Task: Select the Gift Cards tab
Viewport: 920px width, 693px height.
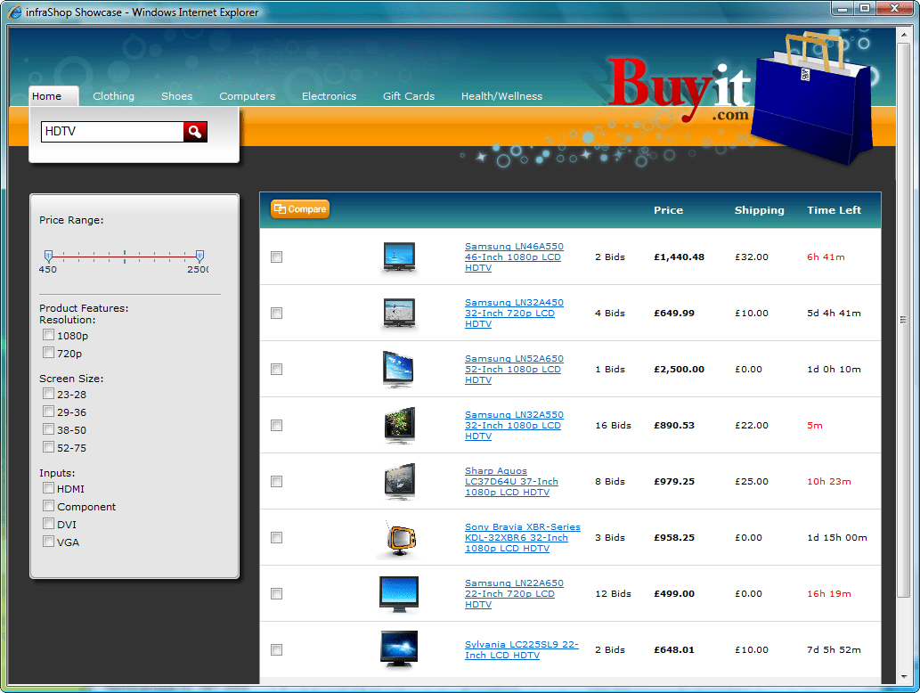Action: coord(408,95)
